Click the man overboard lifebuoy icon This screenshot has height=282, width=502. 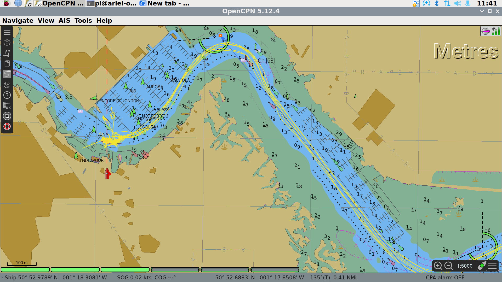7,126
